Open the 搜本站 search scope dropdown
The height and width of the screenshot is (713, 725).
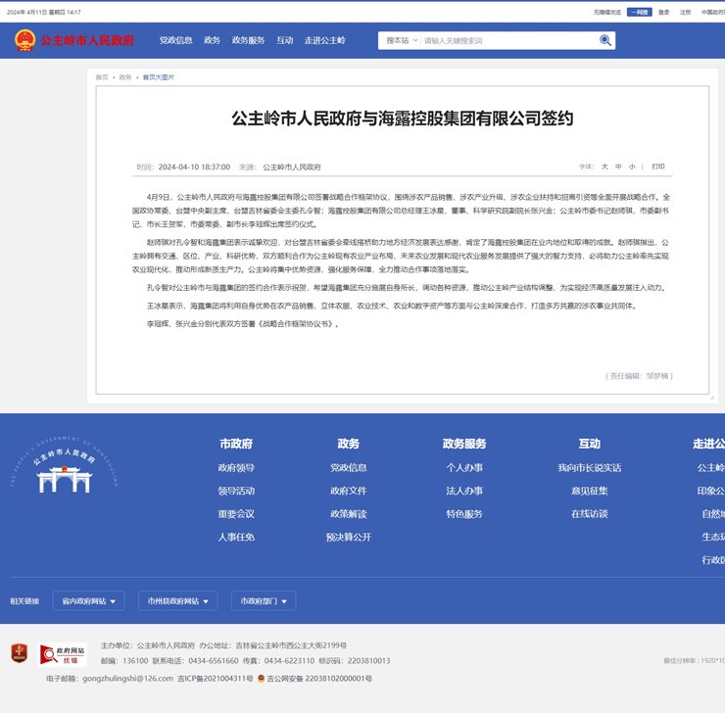(x=402, y=41)
